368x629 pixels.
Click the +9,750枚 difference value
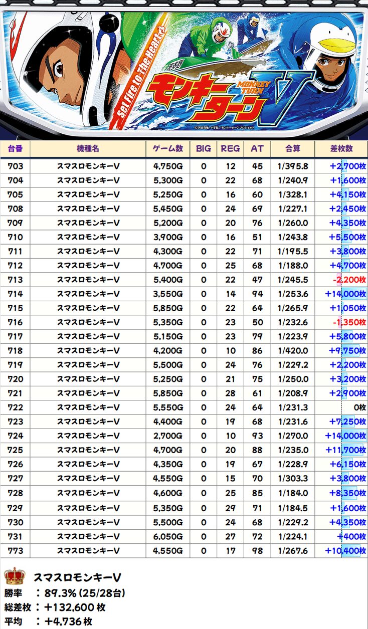[348, 351]
